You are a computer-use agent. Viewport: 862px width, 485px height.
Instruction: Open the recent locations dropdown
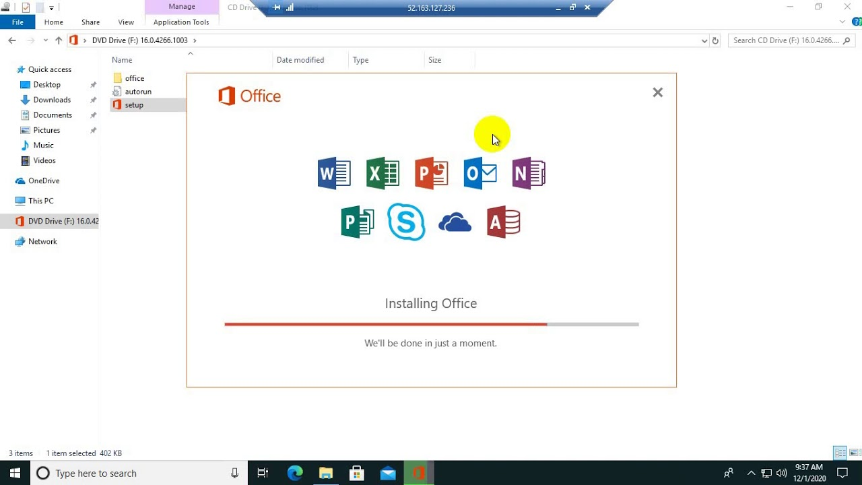pyautogui.click(x=46, y=40)
